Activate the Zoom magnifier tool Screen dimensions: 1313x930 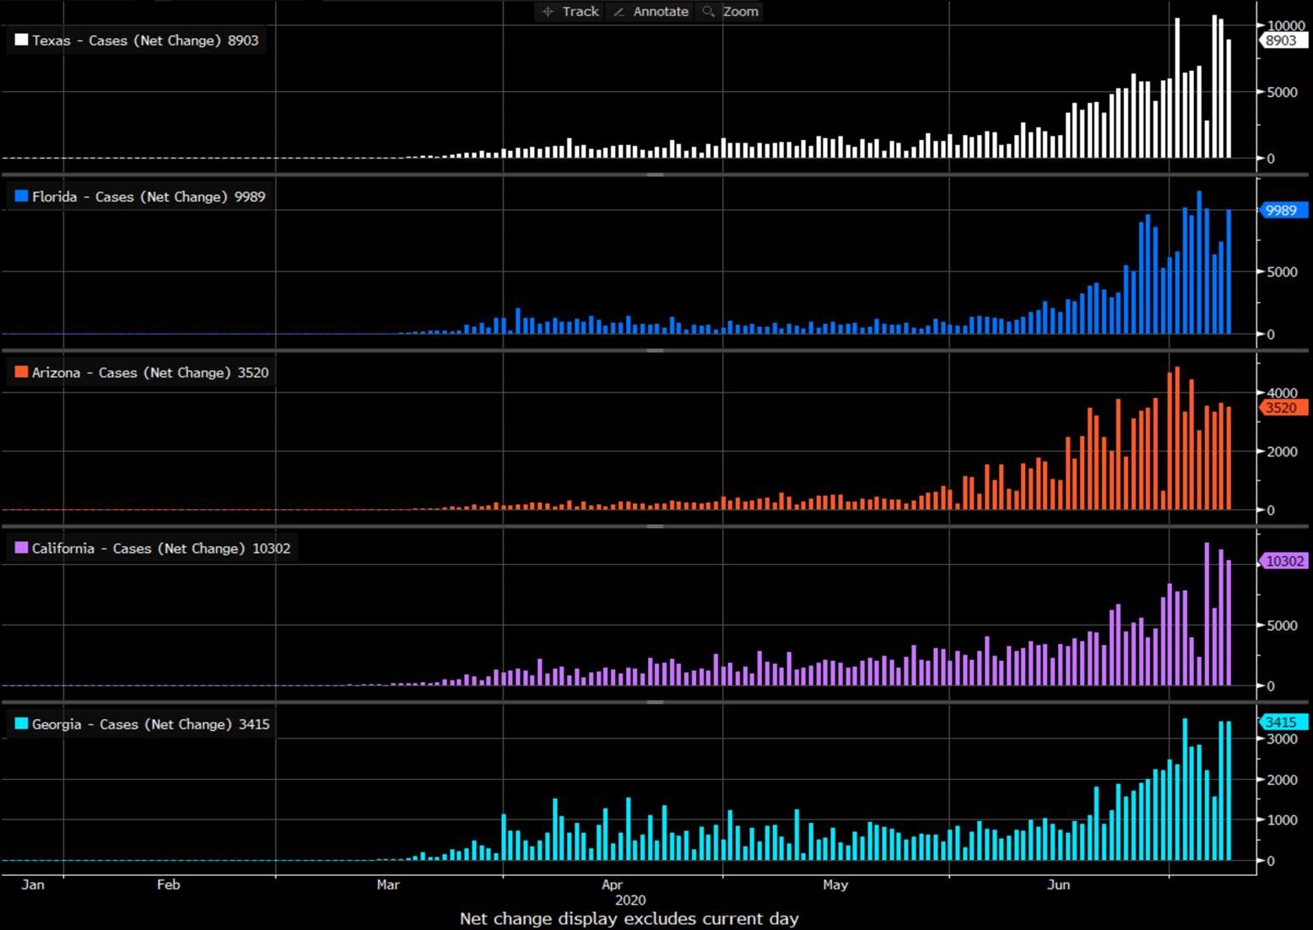click(709, 12)
